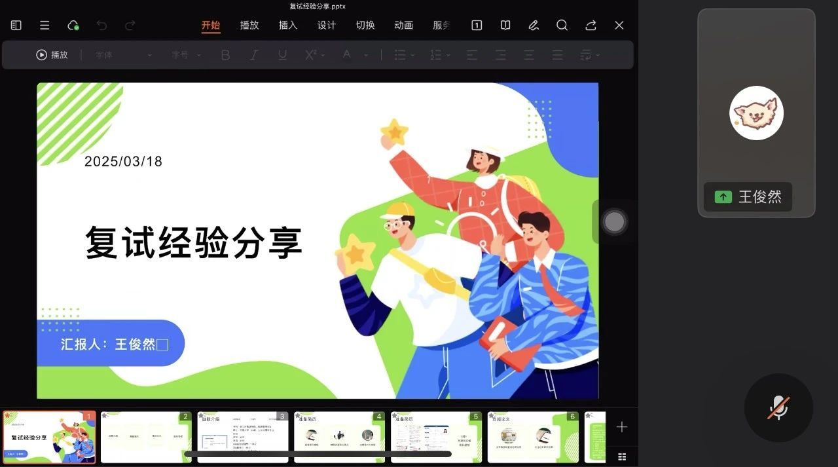
Task: Switch to the 插入 tab
Action: tap(288, 25)
